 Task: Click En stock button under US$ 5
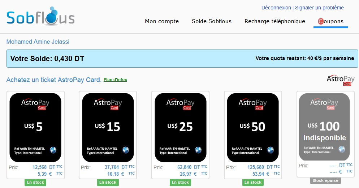point(35,183)
